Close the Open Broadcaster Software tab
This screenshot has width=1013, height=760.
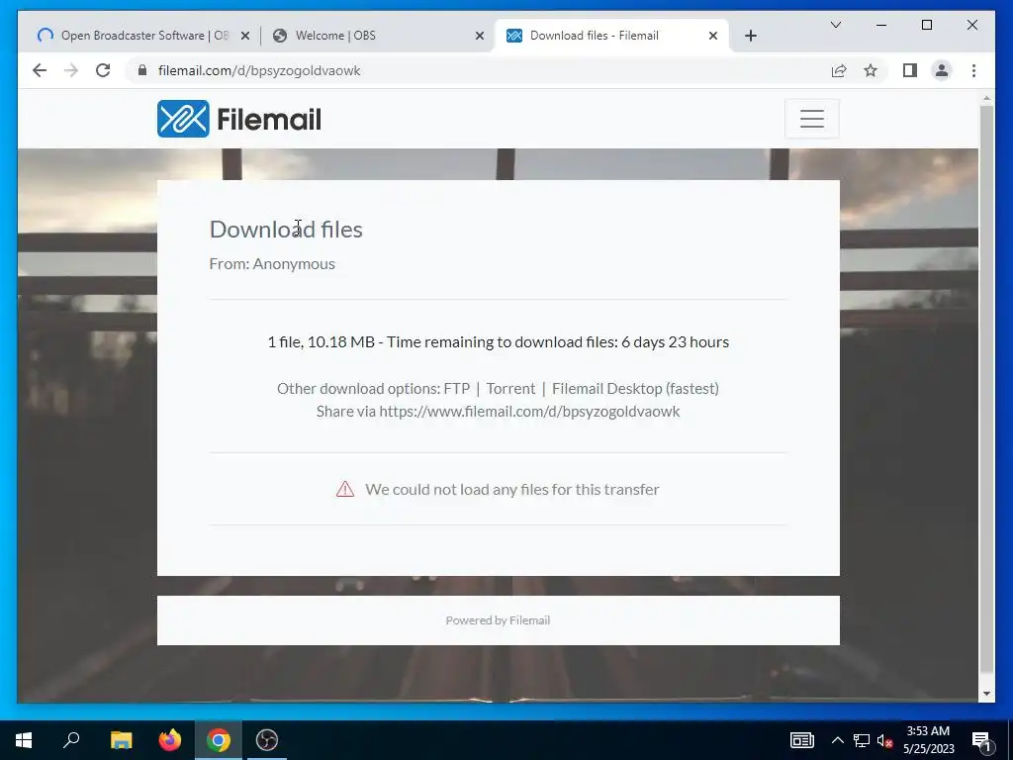tap(245, 36)
